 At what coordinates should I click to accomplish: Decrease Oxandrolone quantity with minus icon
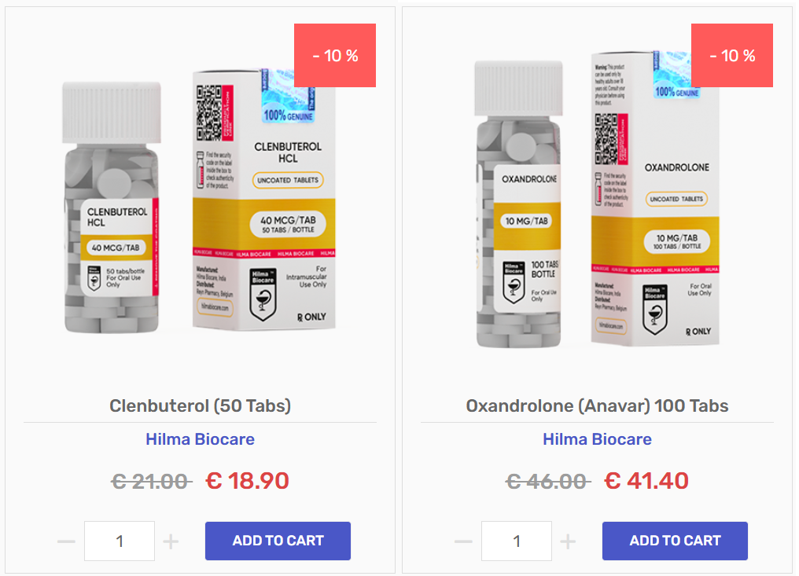click(x=463, y=541)
